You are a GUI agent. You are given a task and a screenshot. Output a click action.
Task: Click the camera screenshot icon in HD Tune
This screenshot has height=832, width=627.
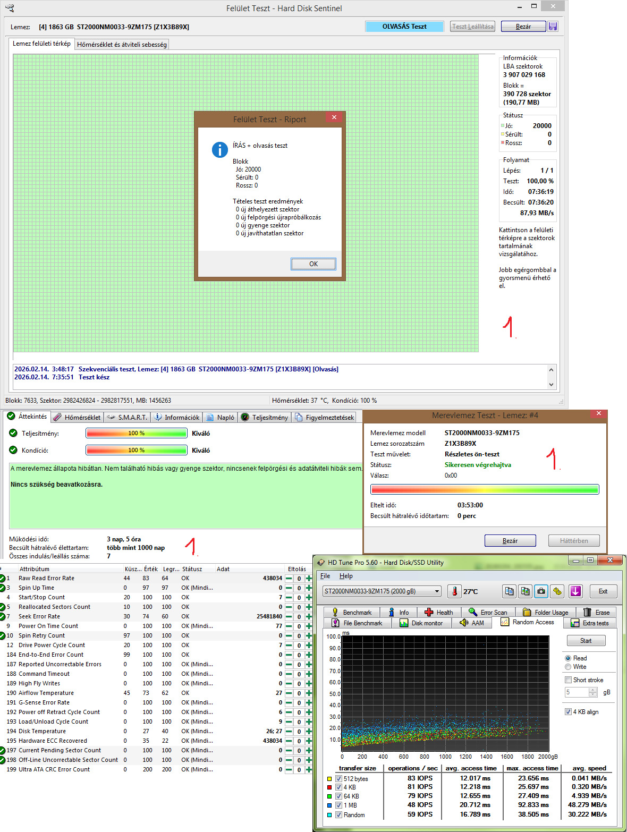coord(541,591)
